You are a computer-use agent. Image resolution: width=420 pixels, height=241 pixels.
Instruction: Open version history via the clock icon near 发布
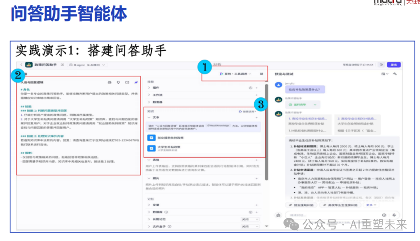tap(381, 65)
